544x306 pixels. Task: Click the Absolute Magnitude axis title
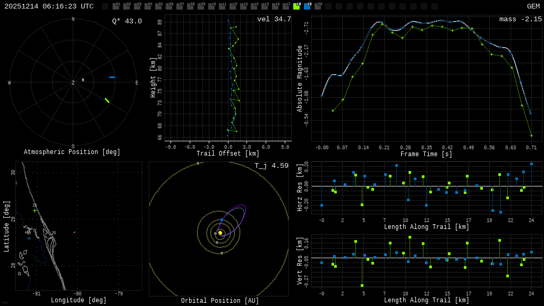tap(300, 79)
